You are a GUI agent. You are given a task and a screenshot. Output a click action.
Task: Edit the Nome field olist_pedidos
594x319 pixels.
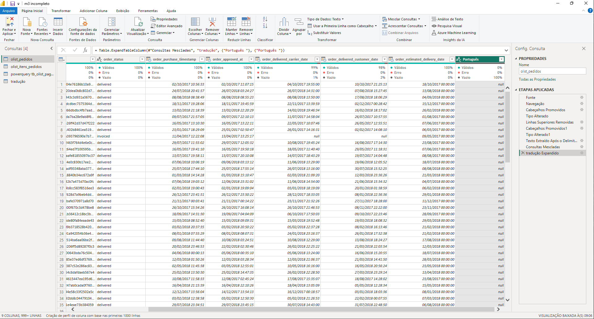pyautogui.click(x=552, y=71)
